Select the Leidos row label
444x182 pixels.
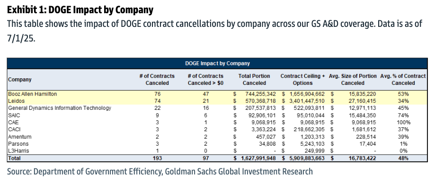click(17, 101)
